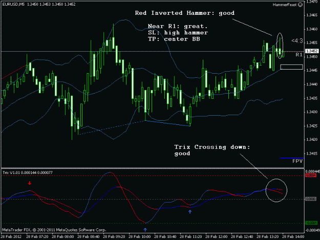Click the "<4:3" countdown label
The height and width of the screenshot is (240, 320).
[x=297, y=41]
